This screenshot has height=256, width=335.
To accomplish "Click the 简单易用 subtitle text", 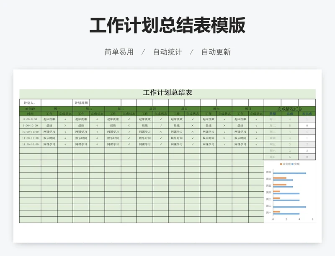I will click(x=119, y=52).
